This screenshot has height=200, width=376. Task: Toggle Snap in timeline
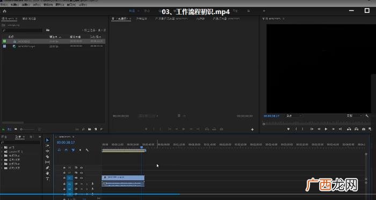click(x=66, y=150)
